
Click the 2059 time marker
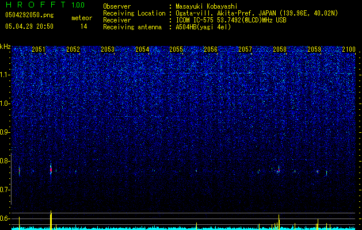pyautogui.click(x=314, y=49)
